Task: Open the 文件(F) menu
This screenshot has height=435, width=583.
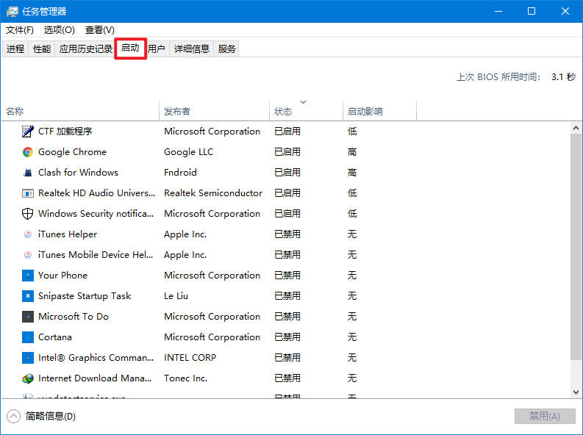Action: pyautogui.click(x=19, y=29)
